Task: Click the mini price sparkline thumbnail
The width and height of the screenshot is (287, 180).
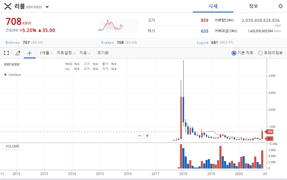Action: point(119,26)
